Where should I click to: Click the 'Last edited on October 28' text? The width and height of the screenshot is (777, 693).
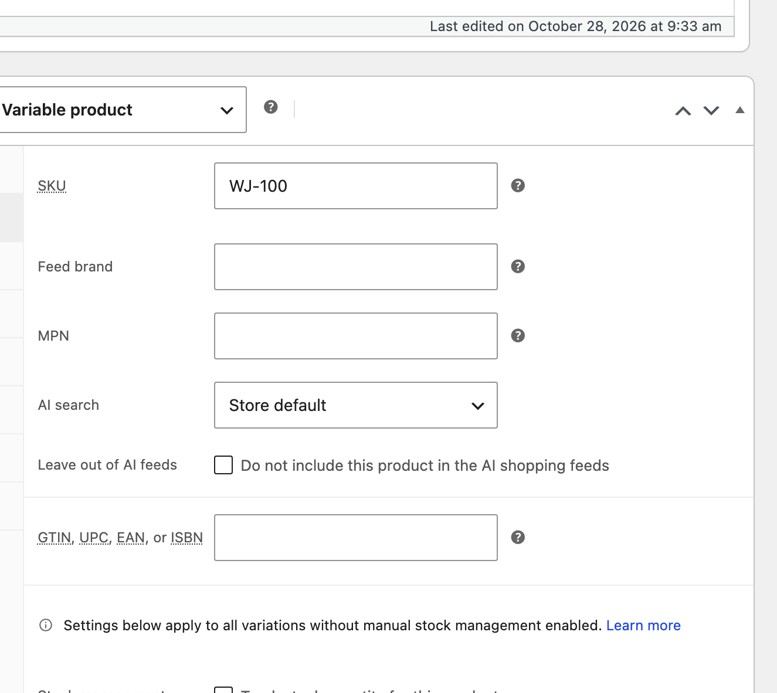(576, 26)
